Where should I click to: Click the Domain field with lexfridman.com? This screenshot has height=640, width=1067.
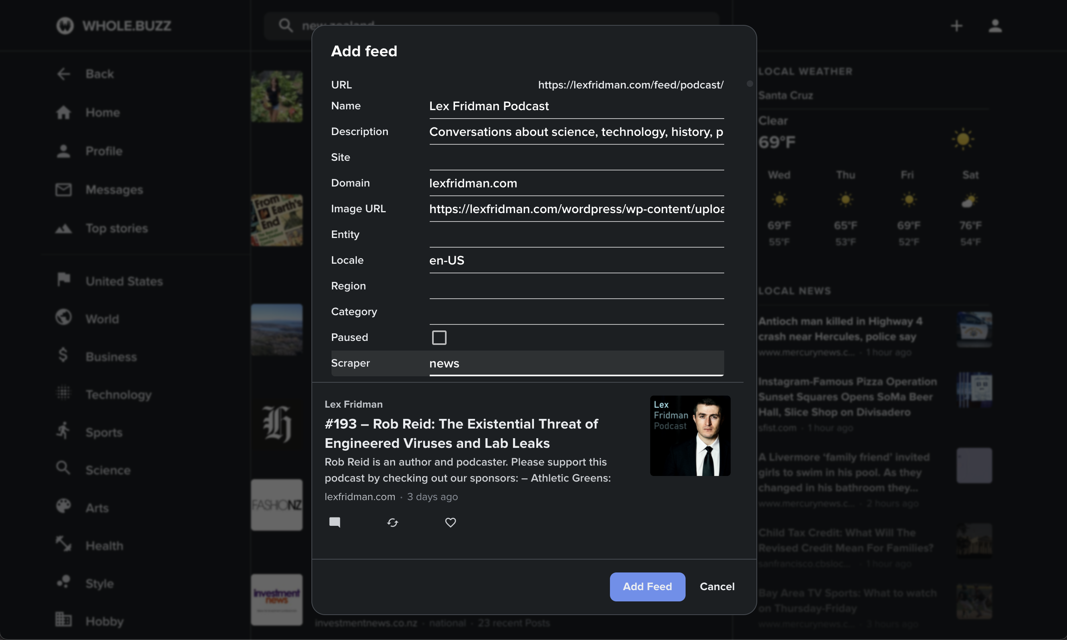click(576, 183)
